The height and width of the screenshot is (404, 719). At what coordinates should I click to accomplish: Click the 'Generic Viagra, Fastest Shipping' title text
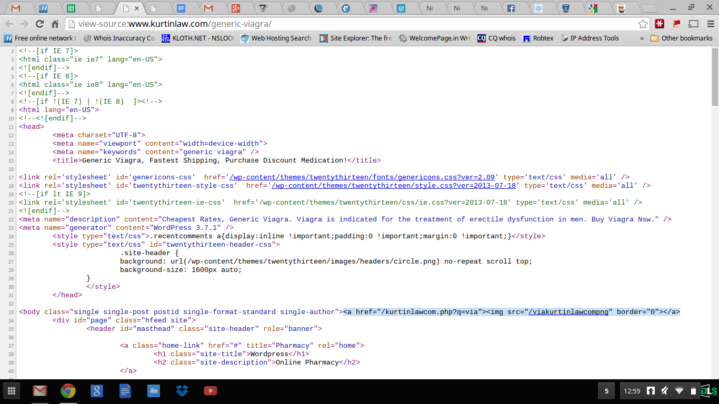point(215,160)
